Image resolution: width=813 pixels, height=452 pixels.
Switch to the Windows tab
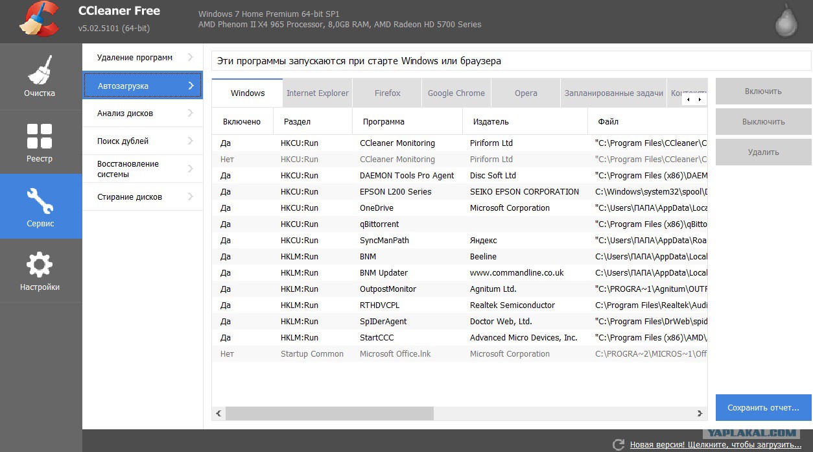click(248, 93)
